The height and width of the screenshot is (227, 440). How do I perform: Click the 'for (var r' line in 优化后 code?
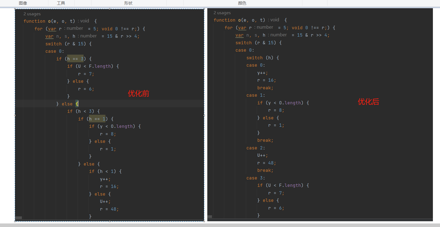click(x=280, y=28)
